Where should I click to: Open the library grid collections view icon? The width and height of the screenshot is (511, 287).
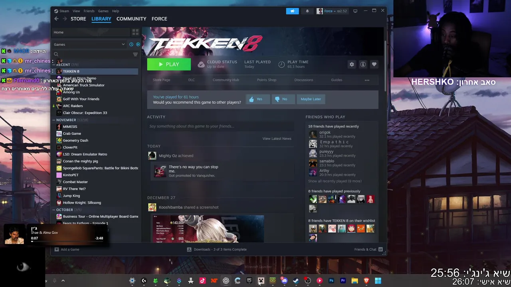click(135, 32)
